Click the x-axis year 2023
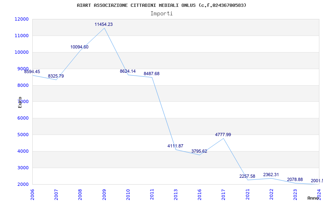Screen dimensions: 323x202 tap(295, 195)
